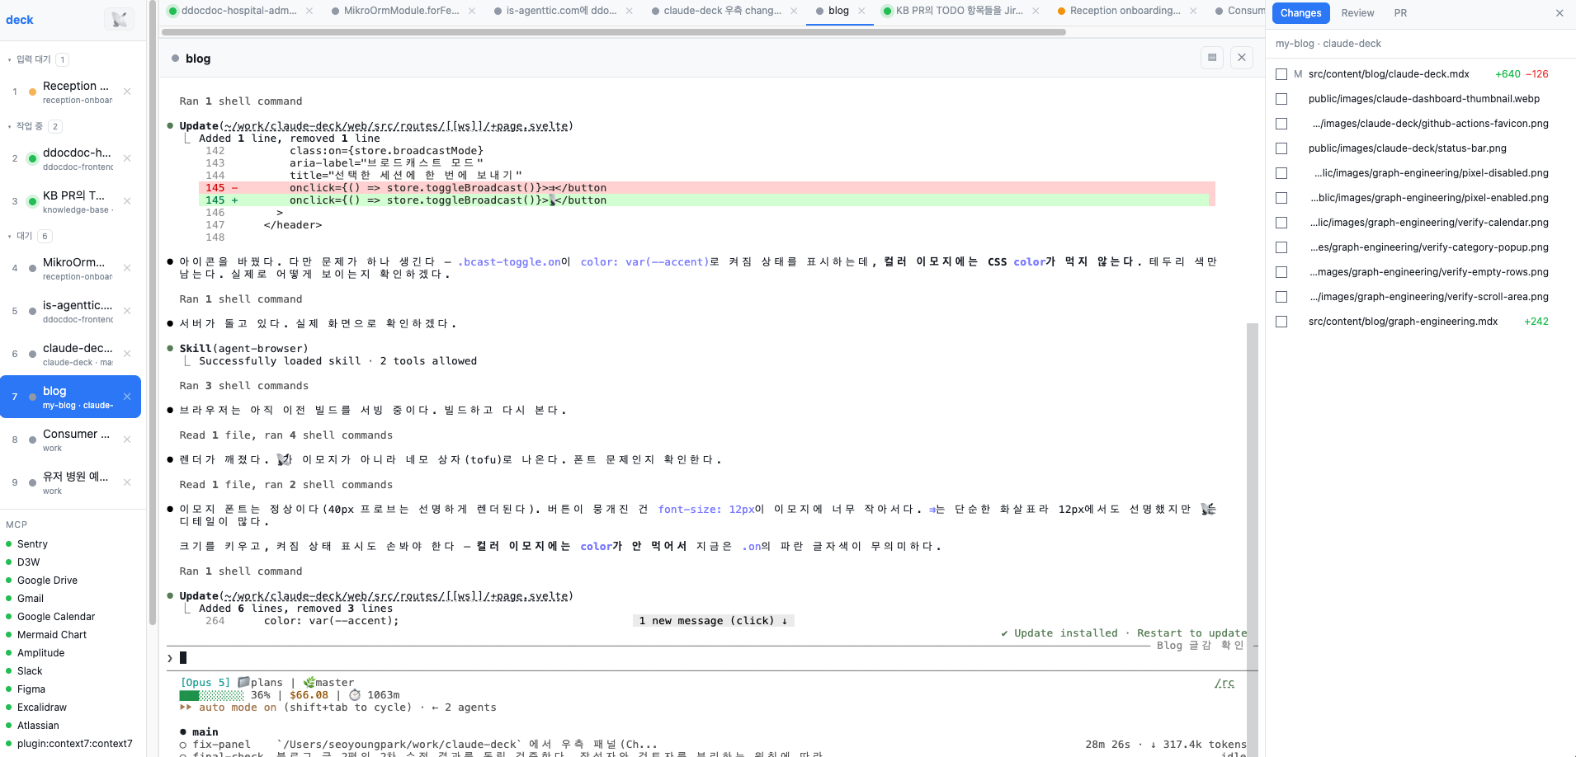Select the KB PR의 T... session status dot
This screenshot has width=1576, height=757.
(x=32, y=201)
